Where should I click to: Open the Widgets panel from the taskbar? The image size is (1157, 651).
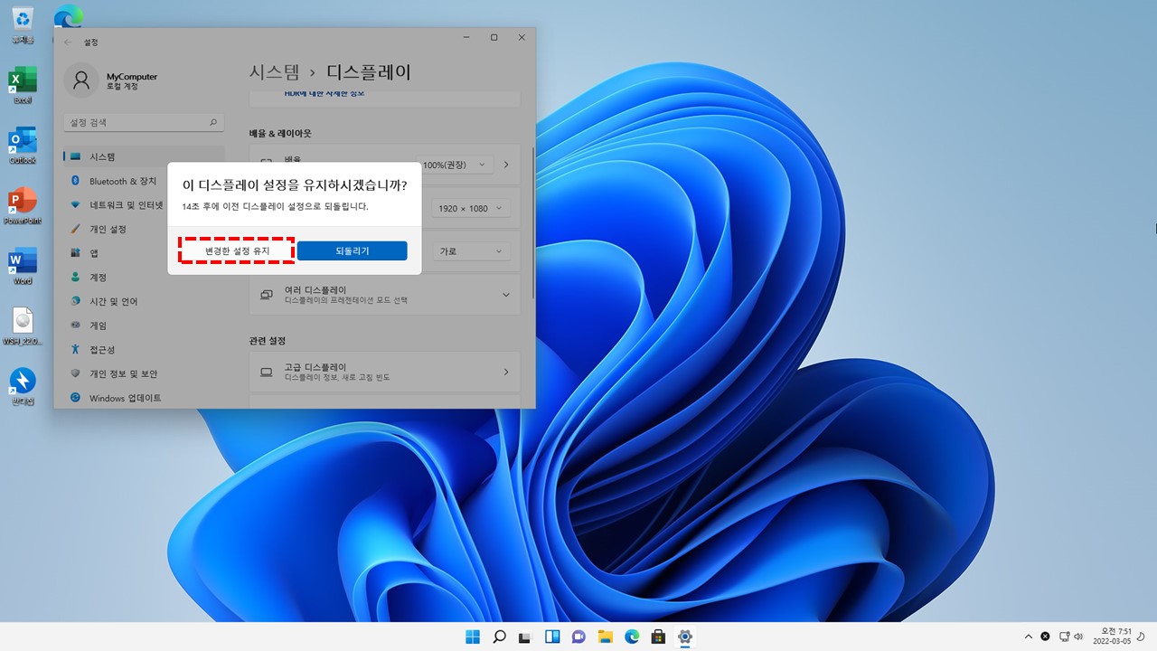[x=552, y=637]
